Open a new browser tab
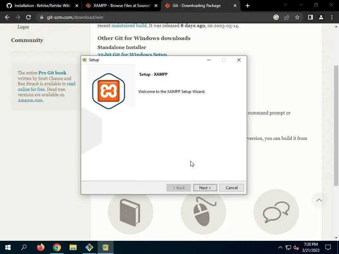The width and height of the screenshot is (339, 254). tap(248, 6)
